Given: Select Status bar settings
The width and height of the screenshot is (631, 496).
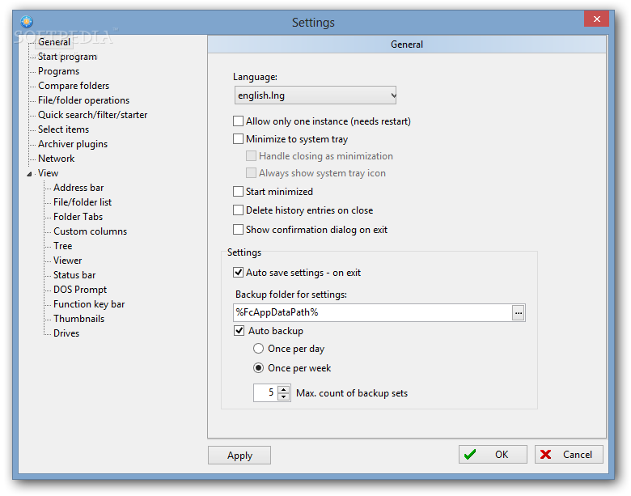Looking at the screenshot, I should pos(74,275).
